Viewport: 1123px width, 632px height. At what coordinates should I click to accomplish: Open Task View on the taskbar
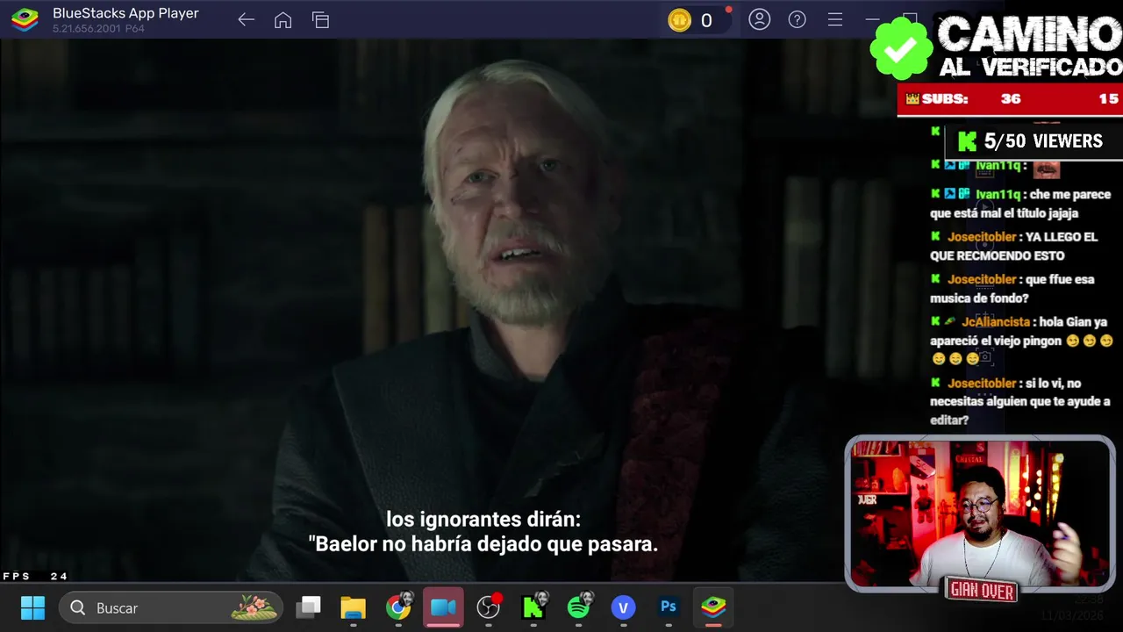tap(308, 607)
